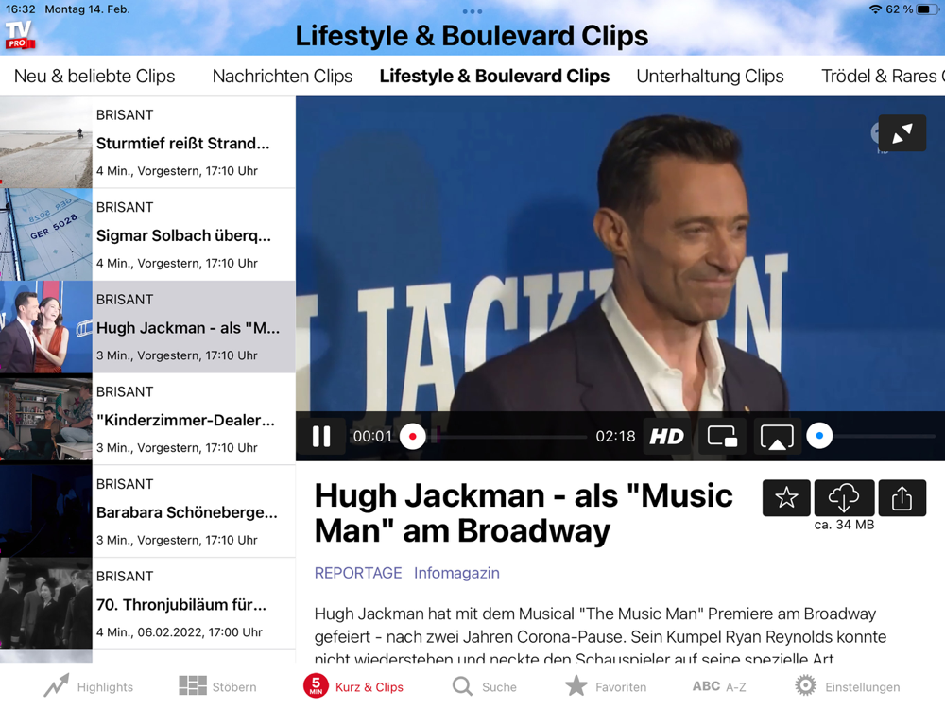Screen dimensions: 945x709
Task: Open 70. Thronjubiläum clip
Action: (147, 603)
